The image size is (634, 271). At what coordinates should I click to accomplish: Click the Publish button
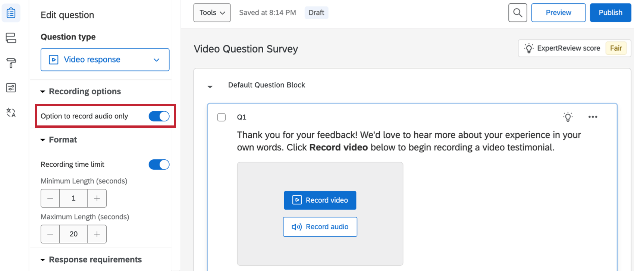(610, 13)
